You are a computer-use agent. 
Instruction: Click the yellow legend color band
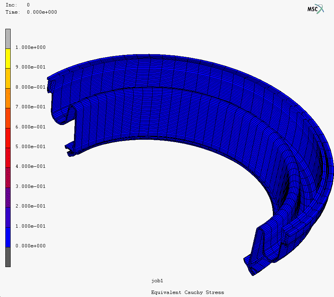8,58
